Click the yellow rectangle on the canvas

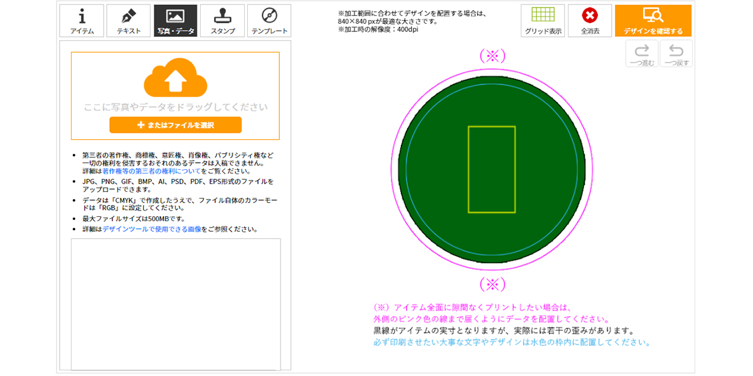coord(492,170)
